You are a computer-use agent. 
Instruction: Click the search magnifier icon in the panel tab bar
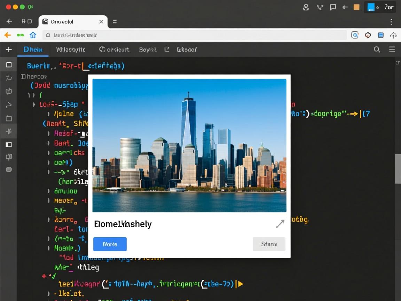377,49
